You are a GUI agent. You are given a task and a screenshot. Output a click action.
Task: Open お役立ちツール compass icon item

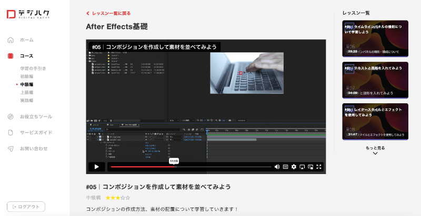[35, 116]
